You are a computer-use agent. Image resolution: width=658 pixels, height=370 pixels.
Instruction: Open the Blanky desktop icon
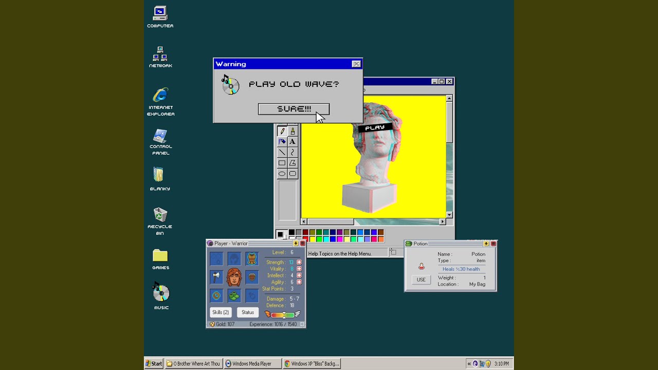(159, 179)
